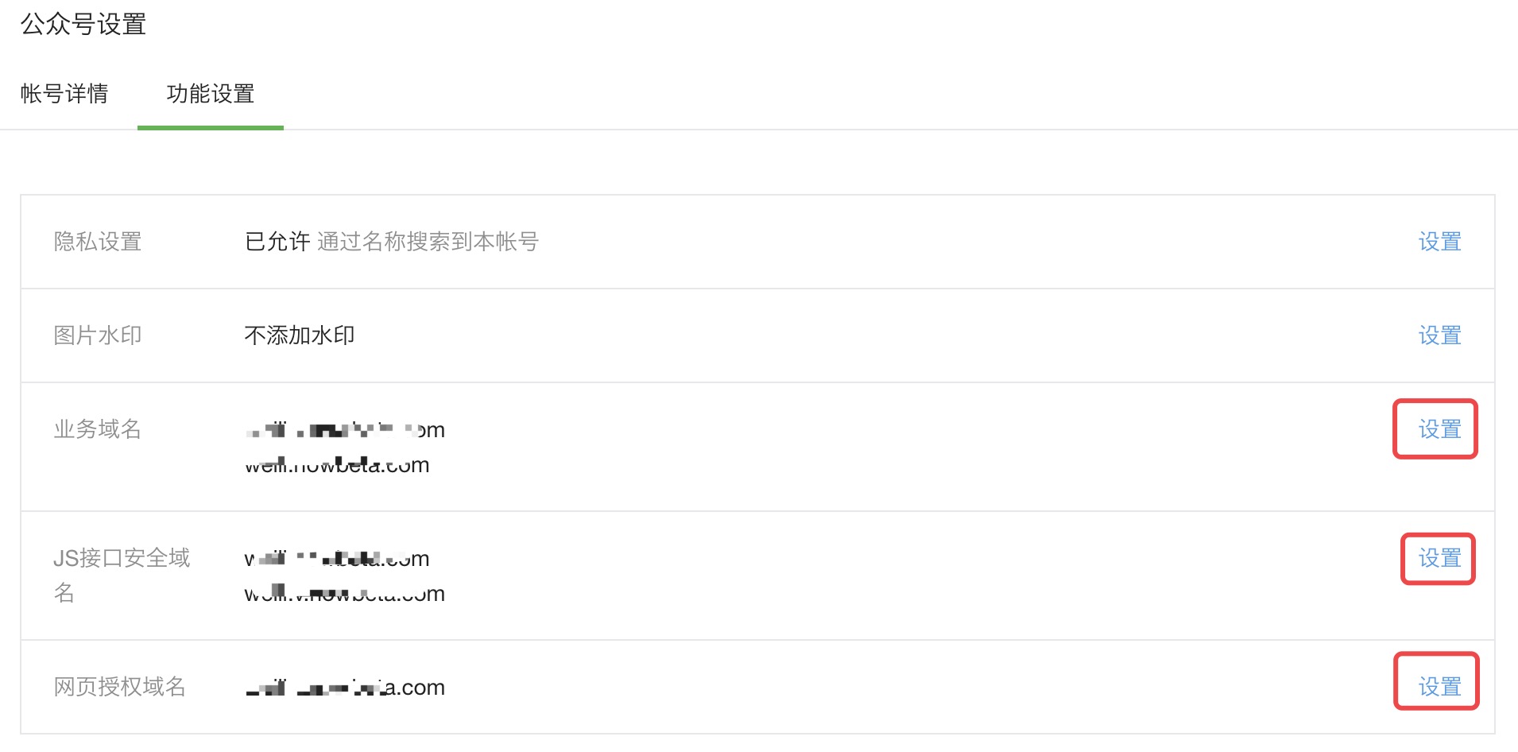Click the 已允许 status text

point(277,242)
